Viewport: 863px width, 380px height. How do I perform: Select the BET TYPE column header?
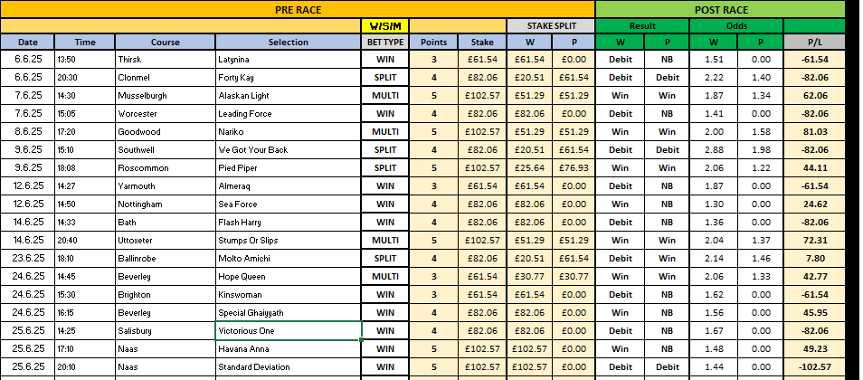[x=385, y=42]
